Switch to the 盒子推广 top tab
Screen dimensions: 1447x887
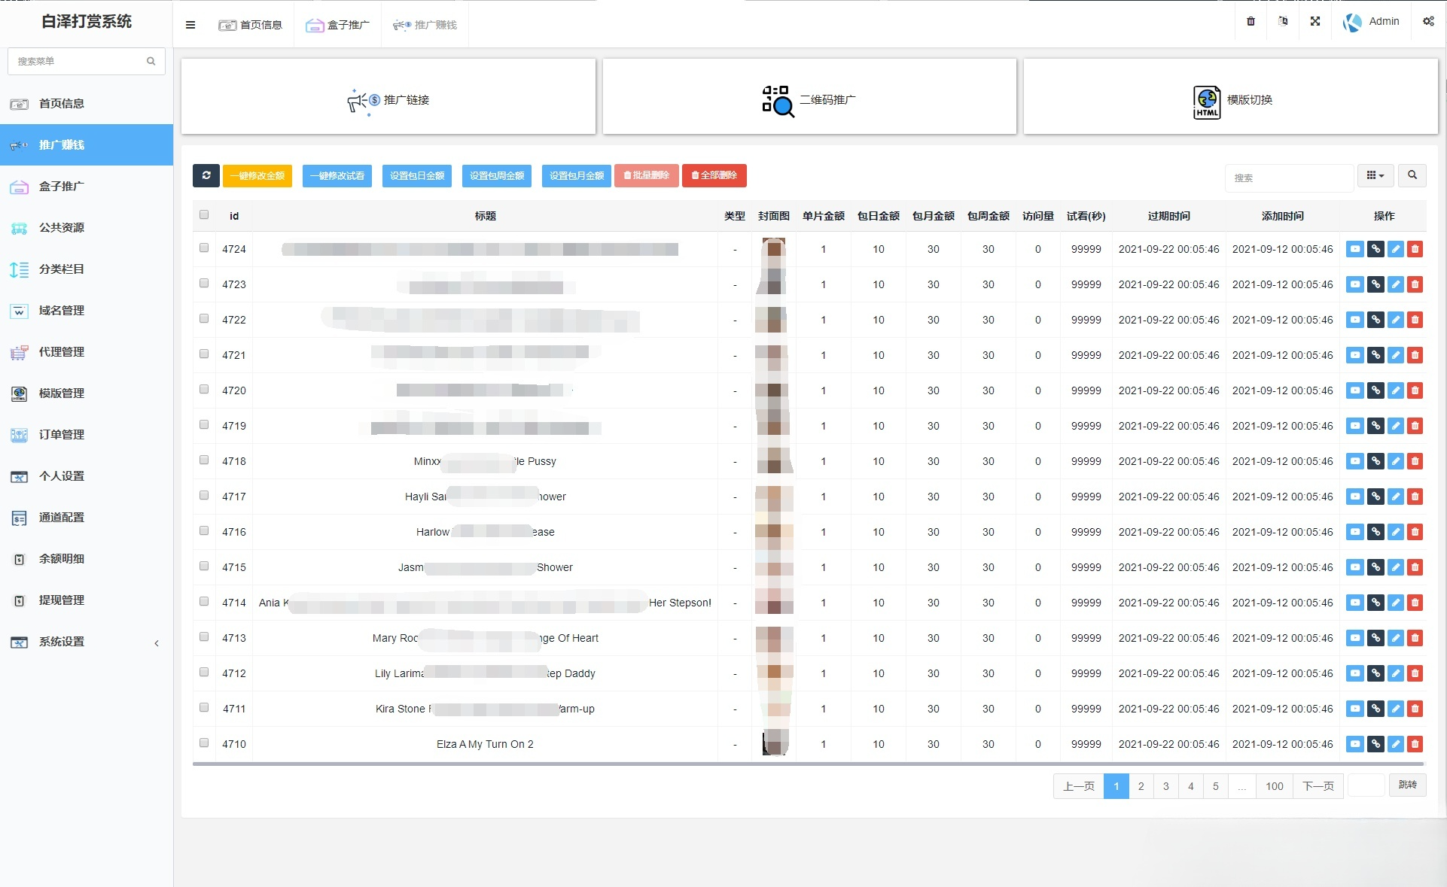tap(338, 25)
